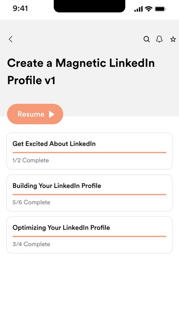
Task: Tap the 9:41 clock in the status bar
Action: point(20,9)
